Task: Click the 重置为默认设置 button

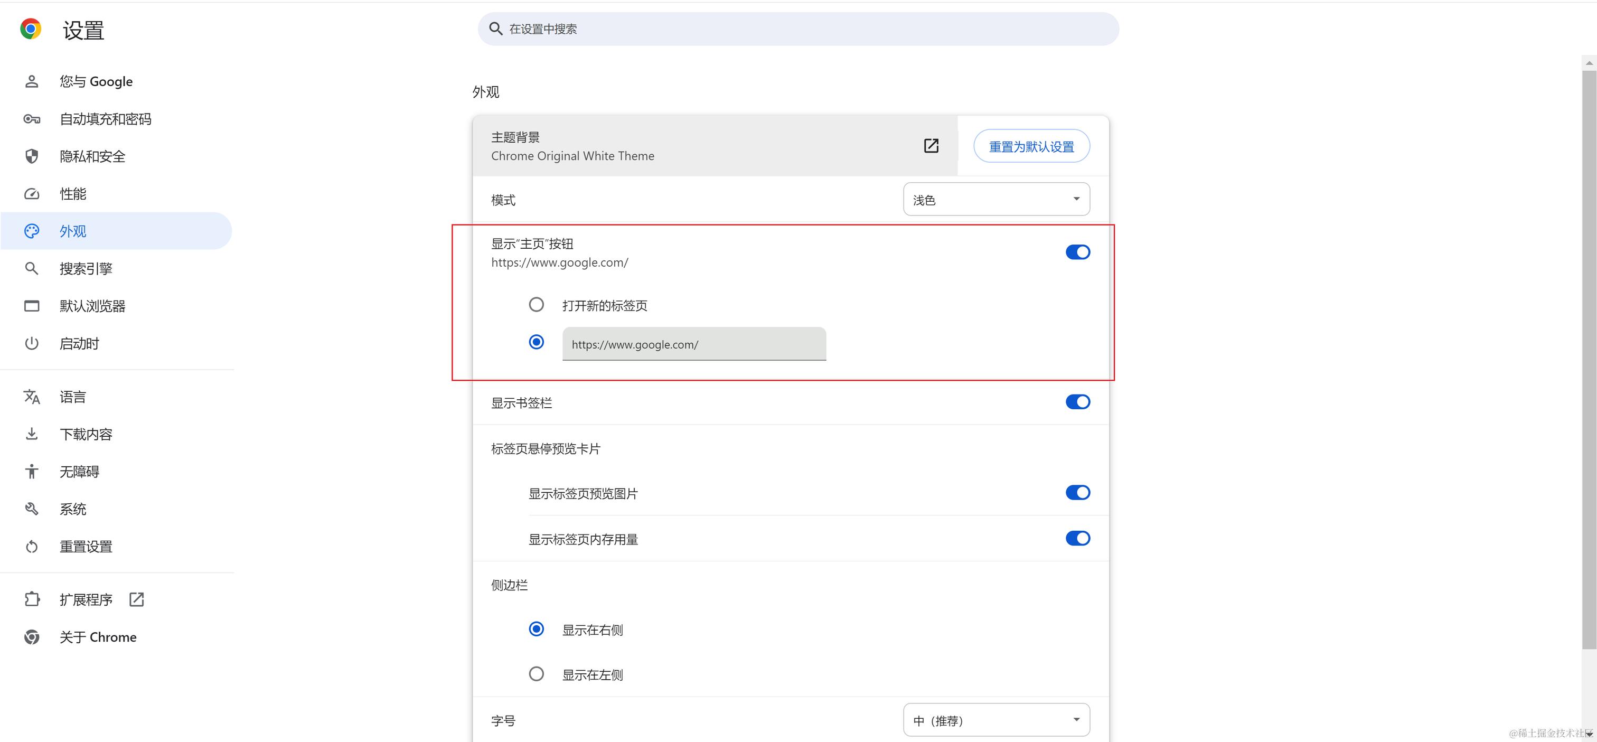Action: coord(1031,146)
